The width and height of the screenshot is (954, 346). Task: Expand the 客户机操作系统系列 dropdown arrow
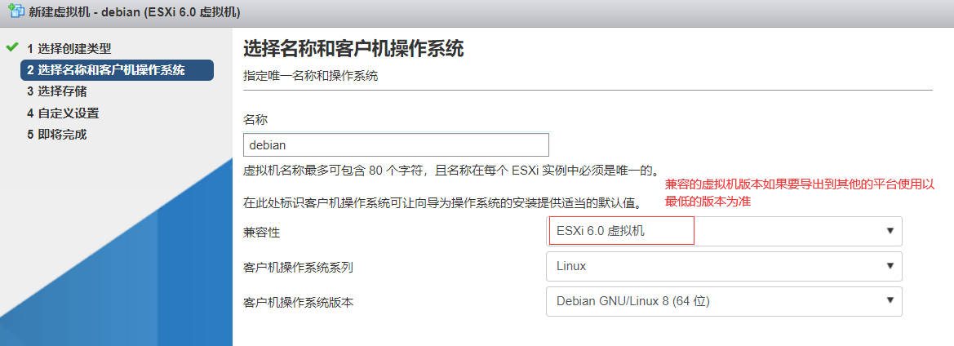pos(890,266)
